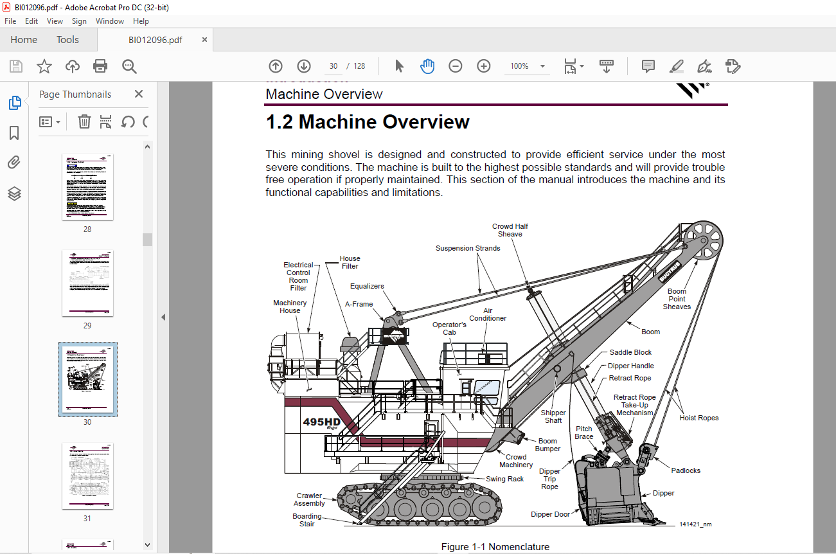Close the Page Thumbnails panel
The image size is (836, 554).
click(139, 94)
